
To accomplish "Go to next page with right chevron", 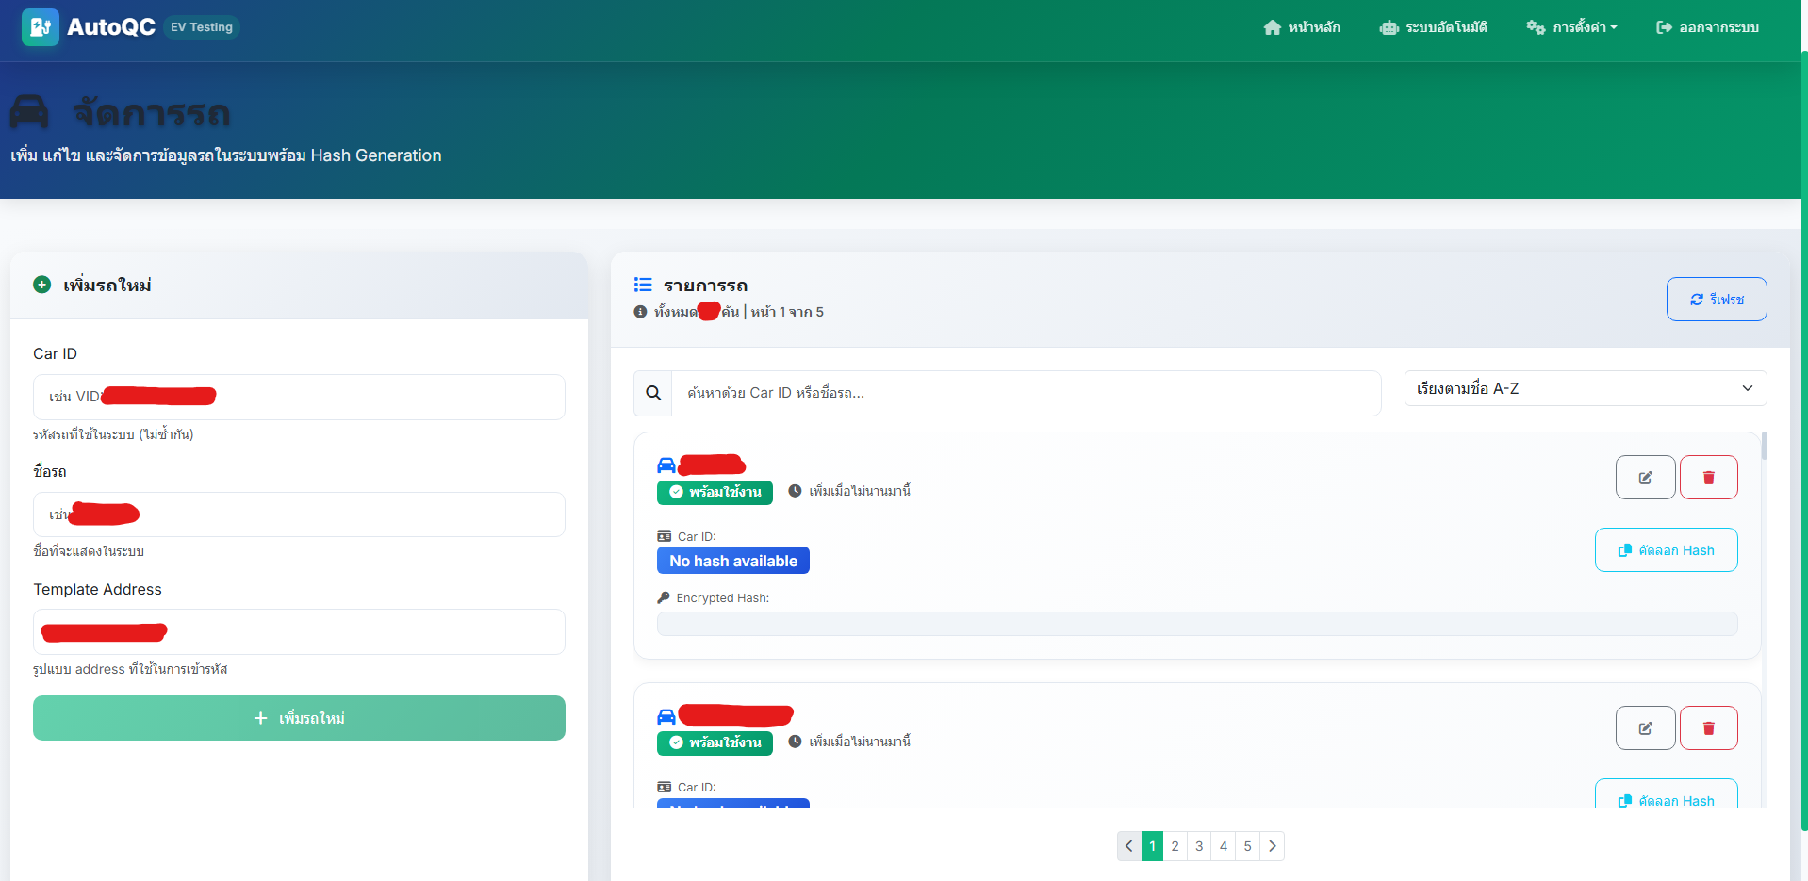I will coord(1273,846).
